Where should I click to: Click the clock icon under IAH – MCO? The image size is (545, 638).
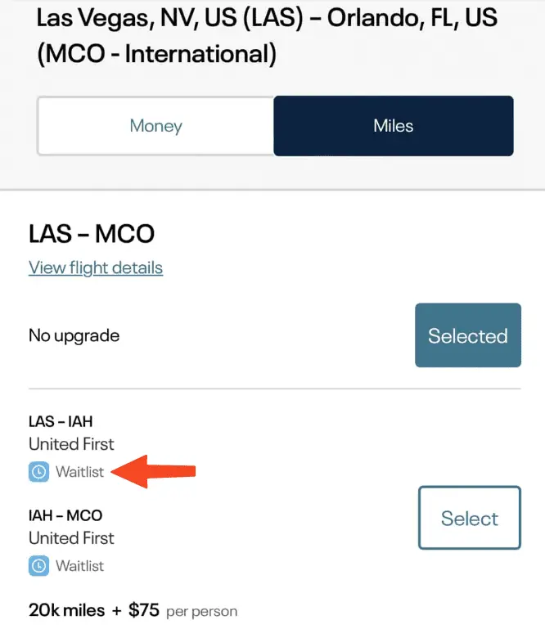39,566
